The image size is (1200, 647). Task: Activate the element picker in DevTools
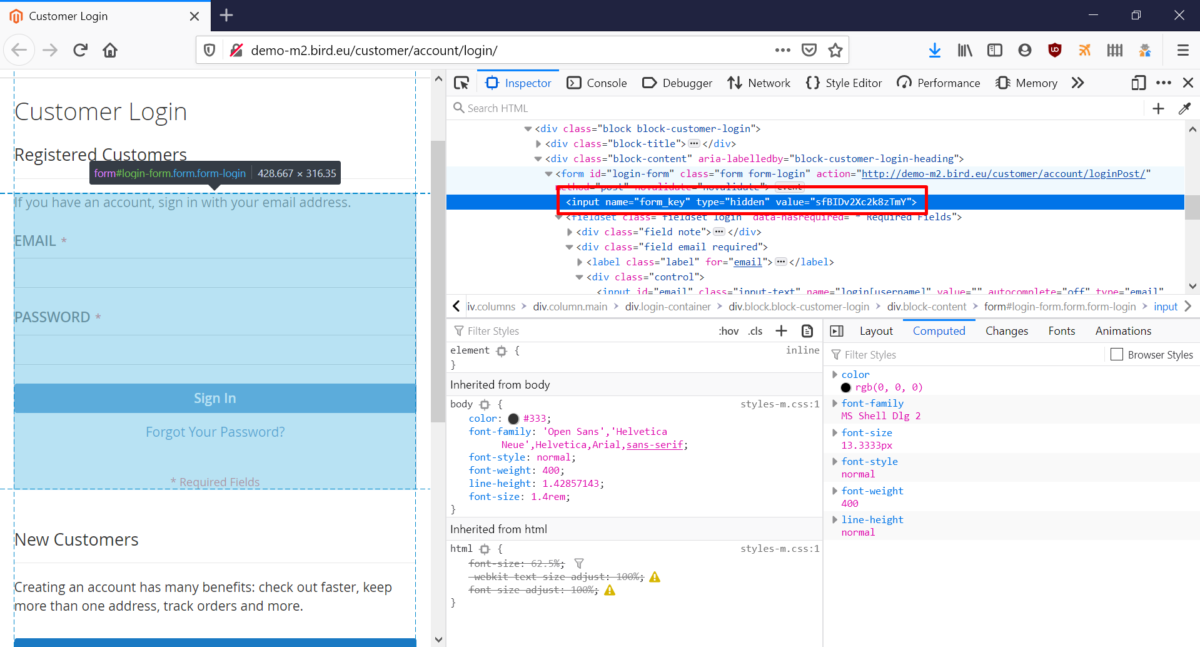pos(461,83)
